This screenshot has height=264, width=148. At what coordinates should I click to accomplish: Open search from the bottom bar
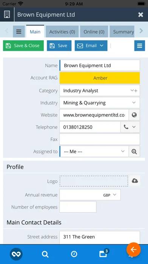(45, 254)
